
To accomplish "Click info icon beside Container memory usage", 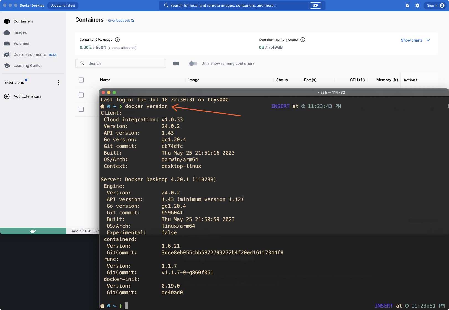I will (x=303, y=40).
